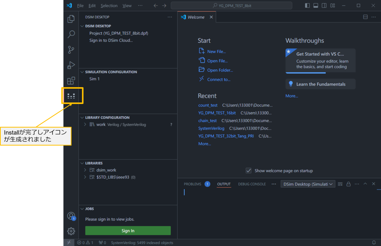Switch to the PROBLEMS panel tab
The width and height of the screenshot is (381, 246).
click(x=192, y=184)
